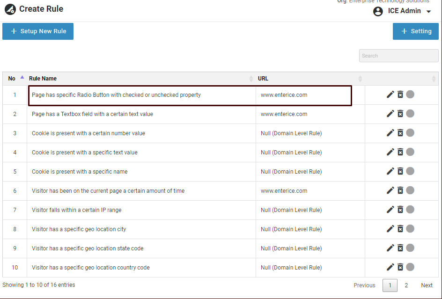
Task: Toggle status circle for Radio Button rule
Action: (410, 95)
